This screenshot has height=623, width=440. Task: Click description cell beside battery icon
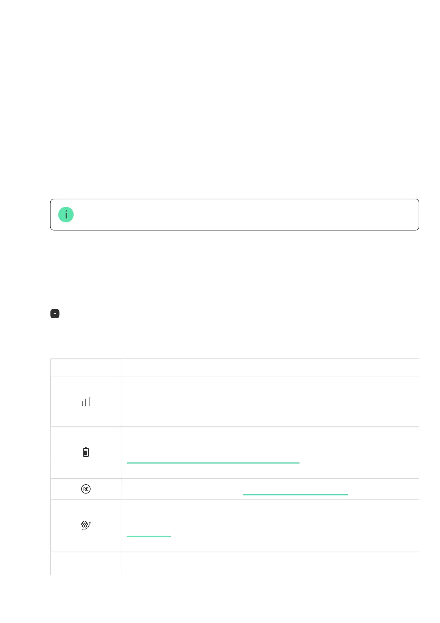[x=270, y=452]
